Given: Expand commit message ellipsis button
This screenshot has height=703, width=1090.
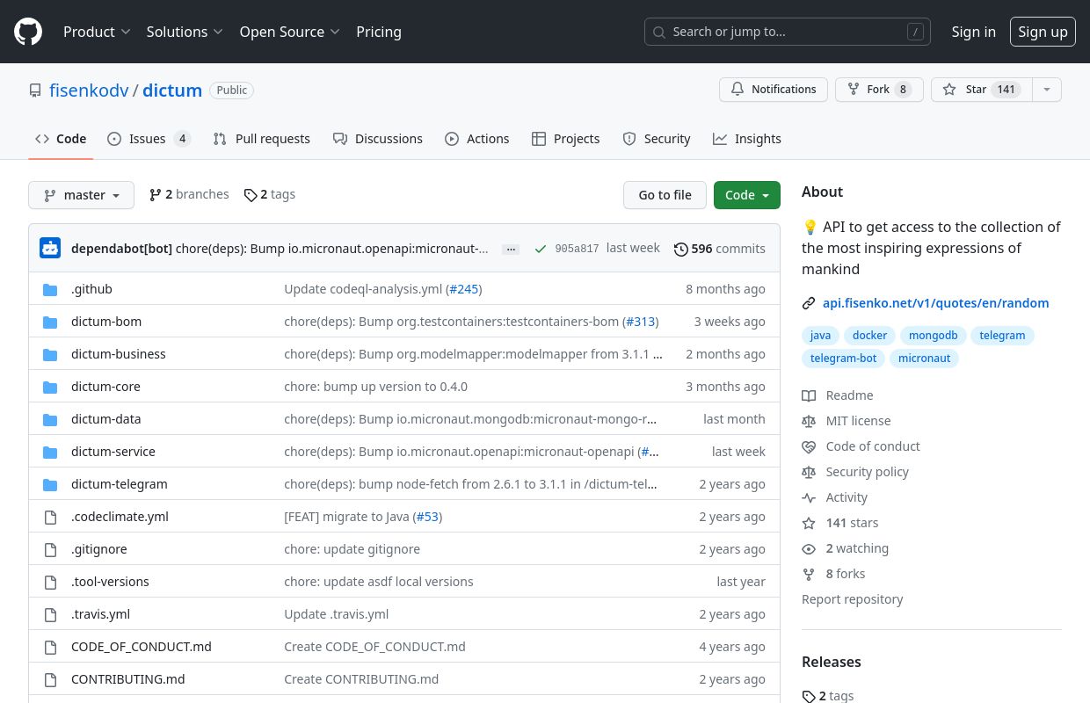Looking at the screenshot, I should point(511,250).
